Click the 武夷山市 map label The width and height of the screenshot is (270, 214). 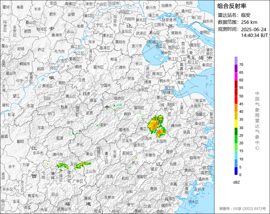[64, 209]
